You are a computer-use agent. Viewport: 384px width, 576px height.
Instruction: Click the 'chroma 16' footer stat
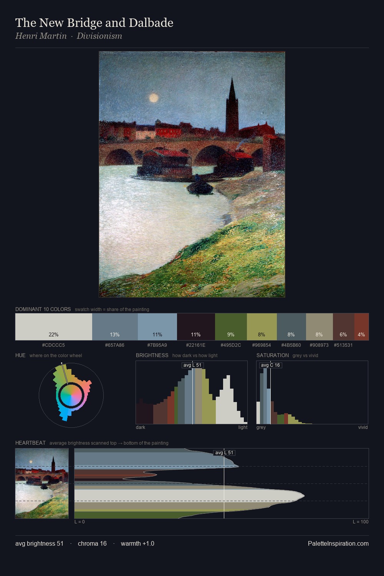pyautogui.click(x=92, y=543)
